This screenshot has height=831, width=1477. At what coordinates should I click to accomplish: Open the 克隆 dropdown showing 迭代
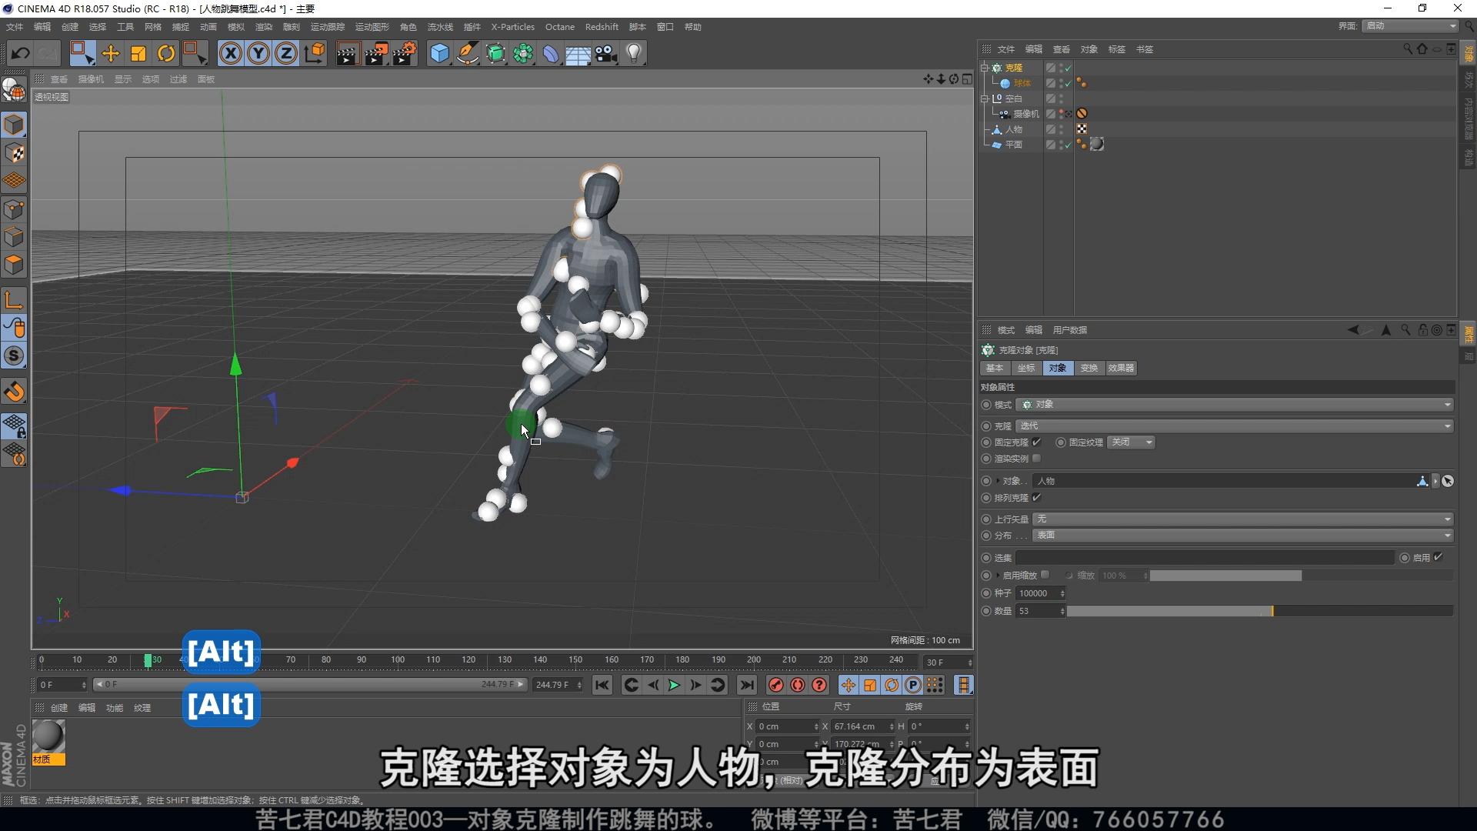1234,426
